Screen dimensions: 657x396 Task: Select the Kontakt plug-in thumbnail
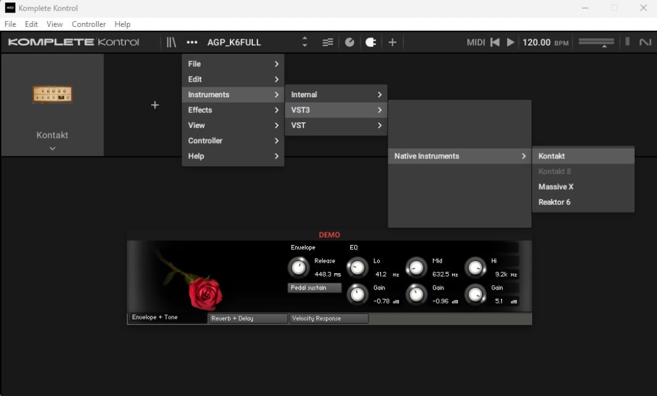(x=53, y=94)
